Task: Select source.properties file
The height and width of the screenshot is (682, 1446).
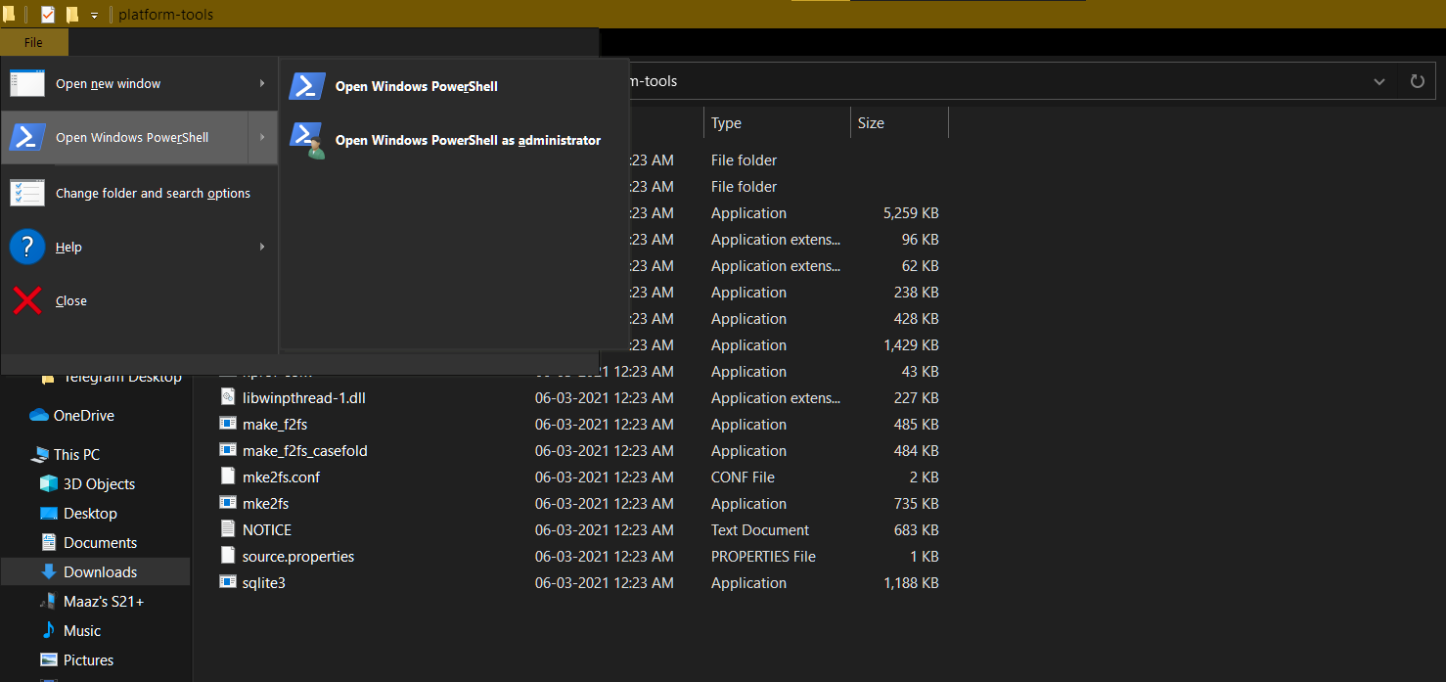Action: tap(298, 557)
